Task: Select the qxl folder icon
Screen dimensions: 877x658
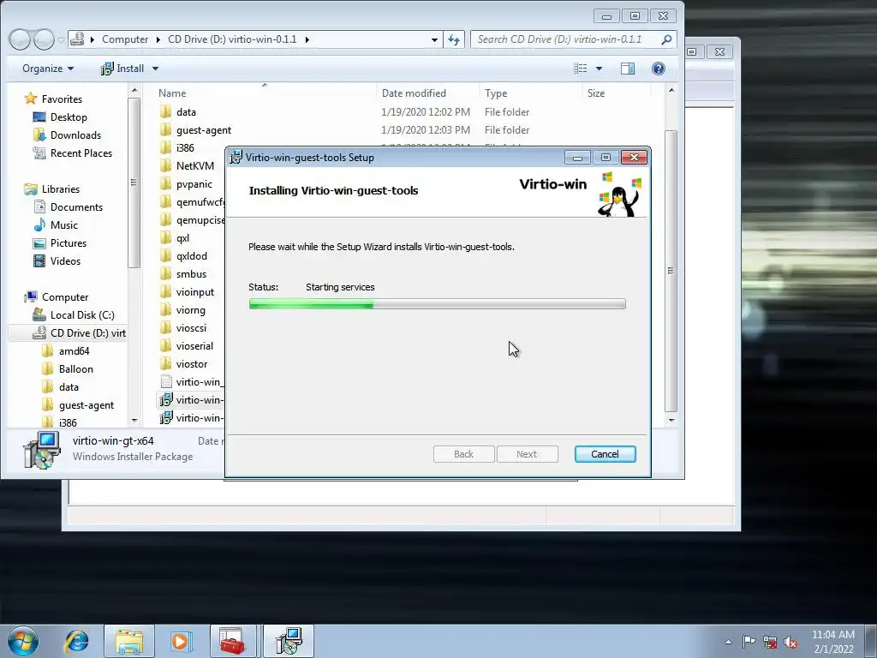Action: point(165,238)
